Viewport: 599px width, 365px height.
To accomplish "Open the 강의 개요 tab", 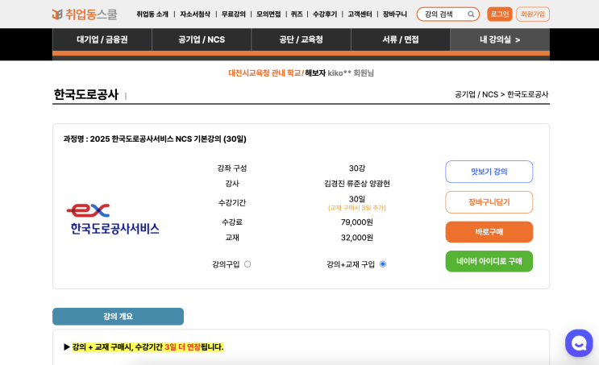I will (x=118, y=317).
